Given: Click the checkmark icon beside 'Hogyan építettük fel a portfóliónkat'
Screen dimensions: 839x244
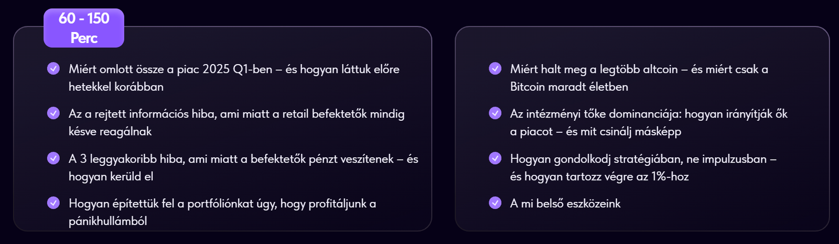Looking at the screenshot, I should [x=53, y=203].
